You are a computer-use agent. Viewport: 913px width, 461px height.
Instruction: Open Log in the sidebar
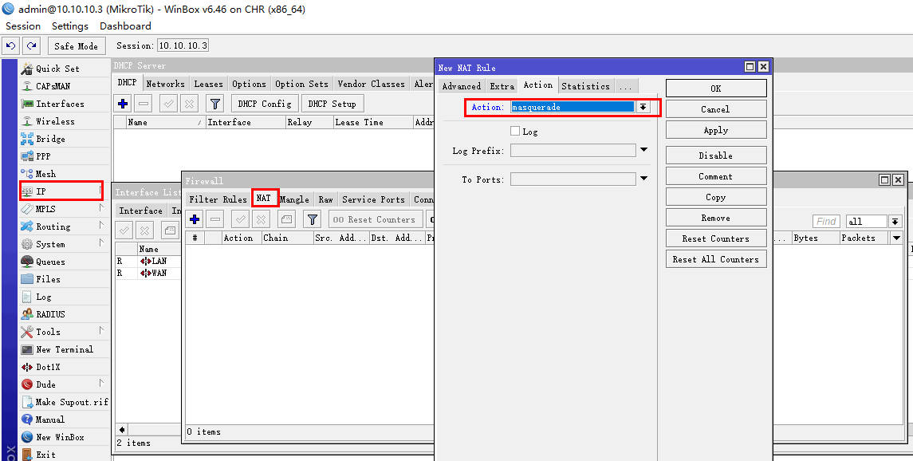click(44, 296)
